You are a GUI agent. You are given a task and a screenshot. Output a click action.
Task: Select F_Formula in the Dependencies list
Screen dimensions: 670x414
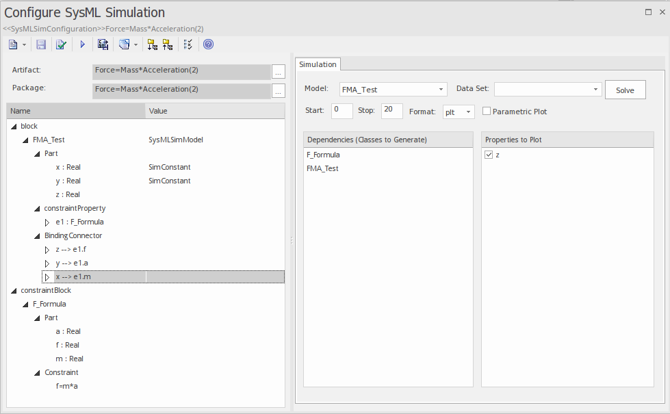tap(324, 155)
